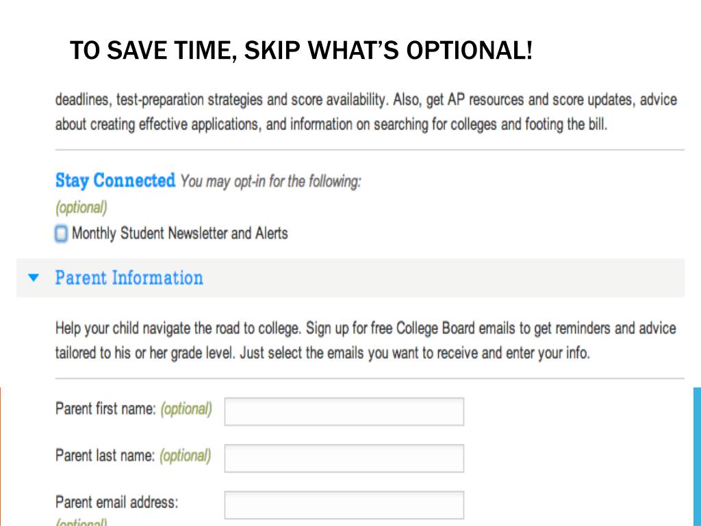The width and height of the screenshot is (701, 526).
Task: Click the 'Parent email address:' label
Action: [116, 502]
